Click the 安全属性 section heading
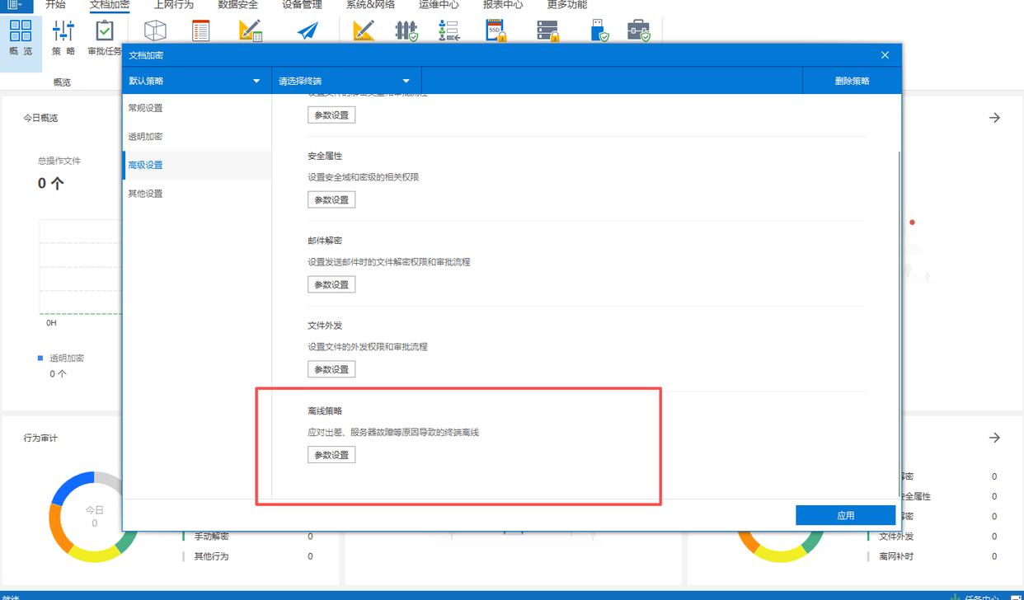The width and height of the screenshot is (1024, 600). click(x=325, y=156)
